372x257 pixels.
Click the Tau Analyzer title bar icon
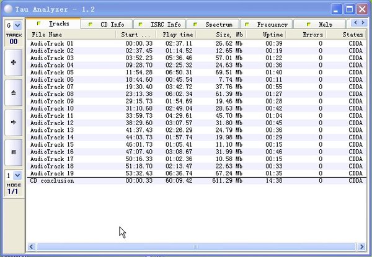click(9, 9)
